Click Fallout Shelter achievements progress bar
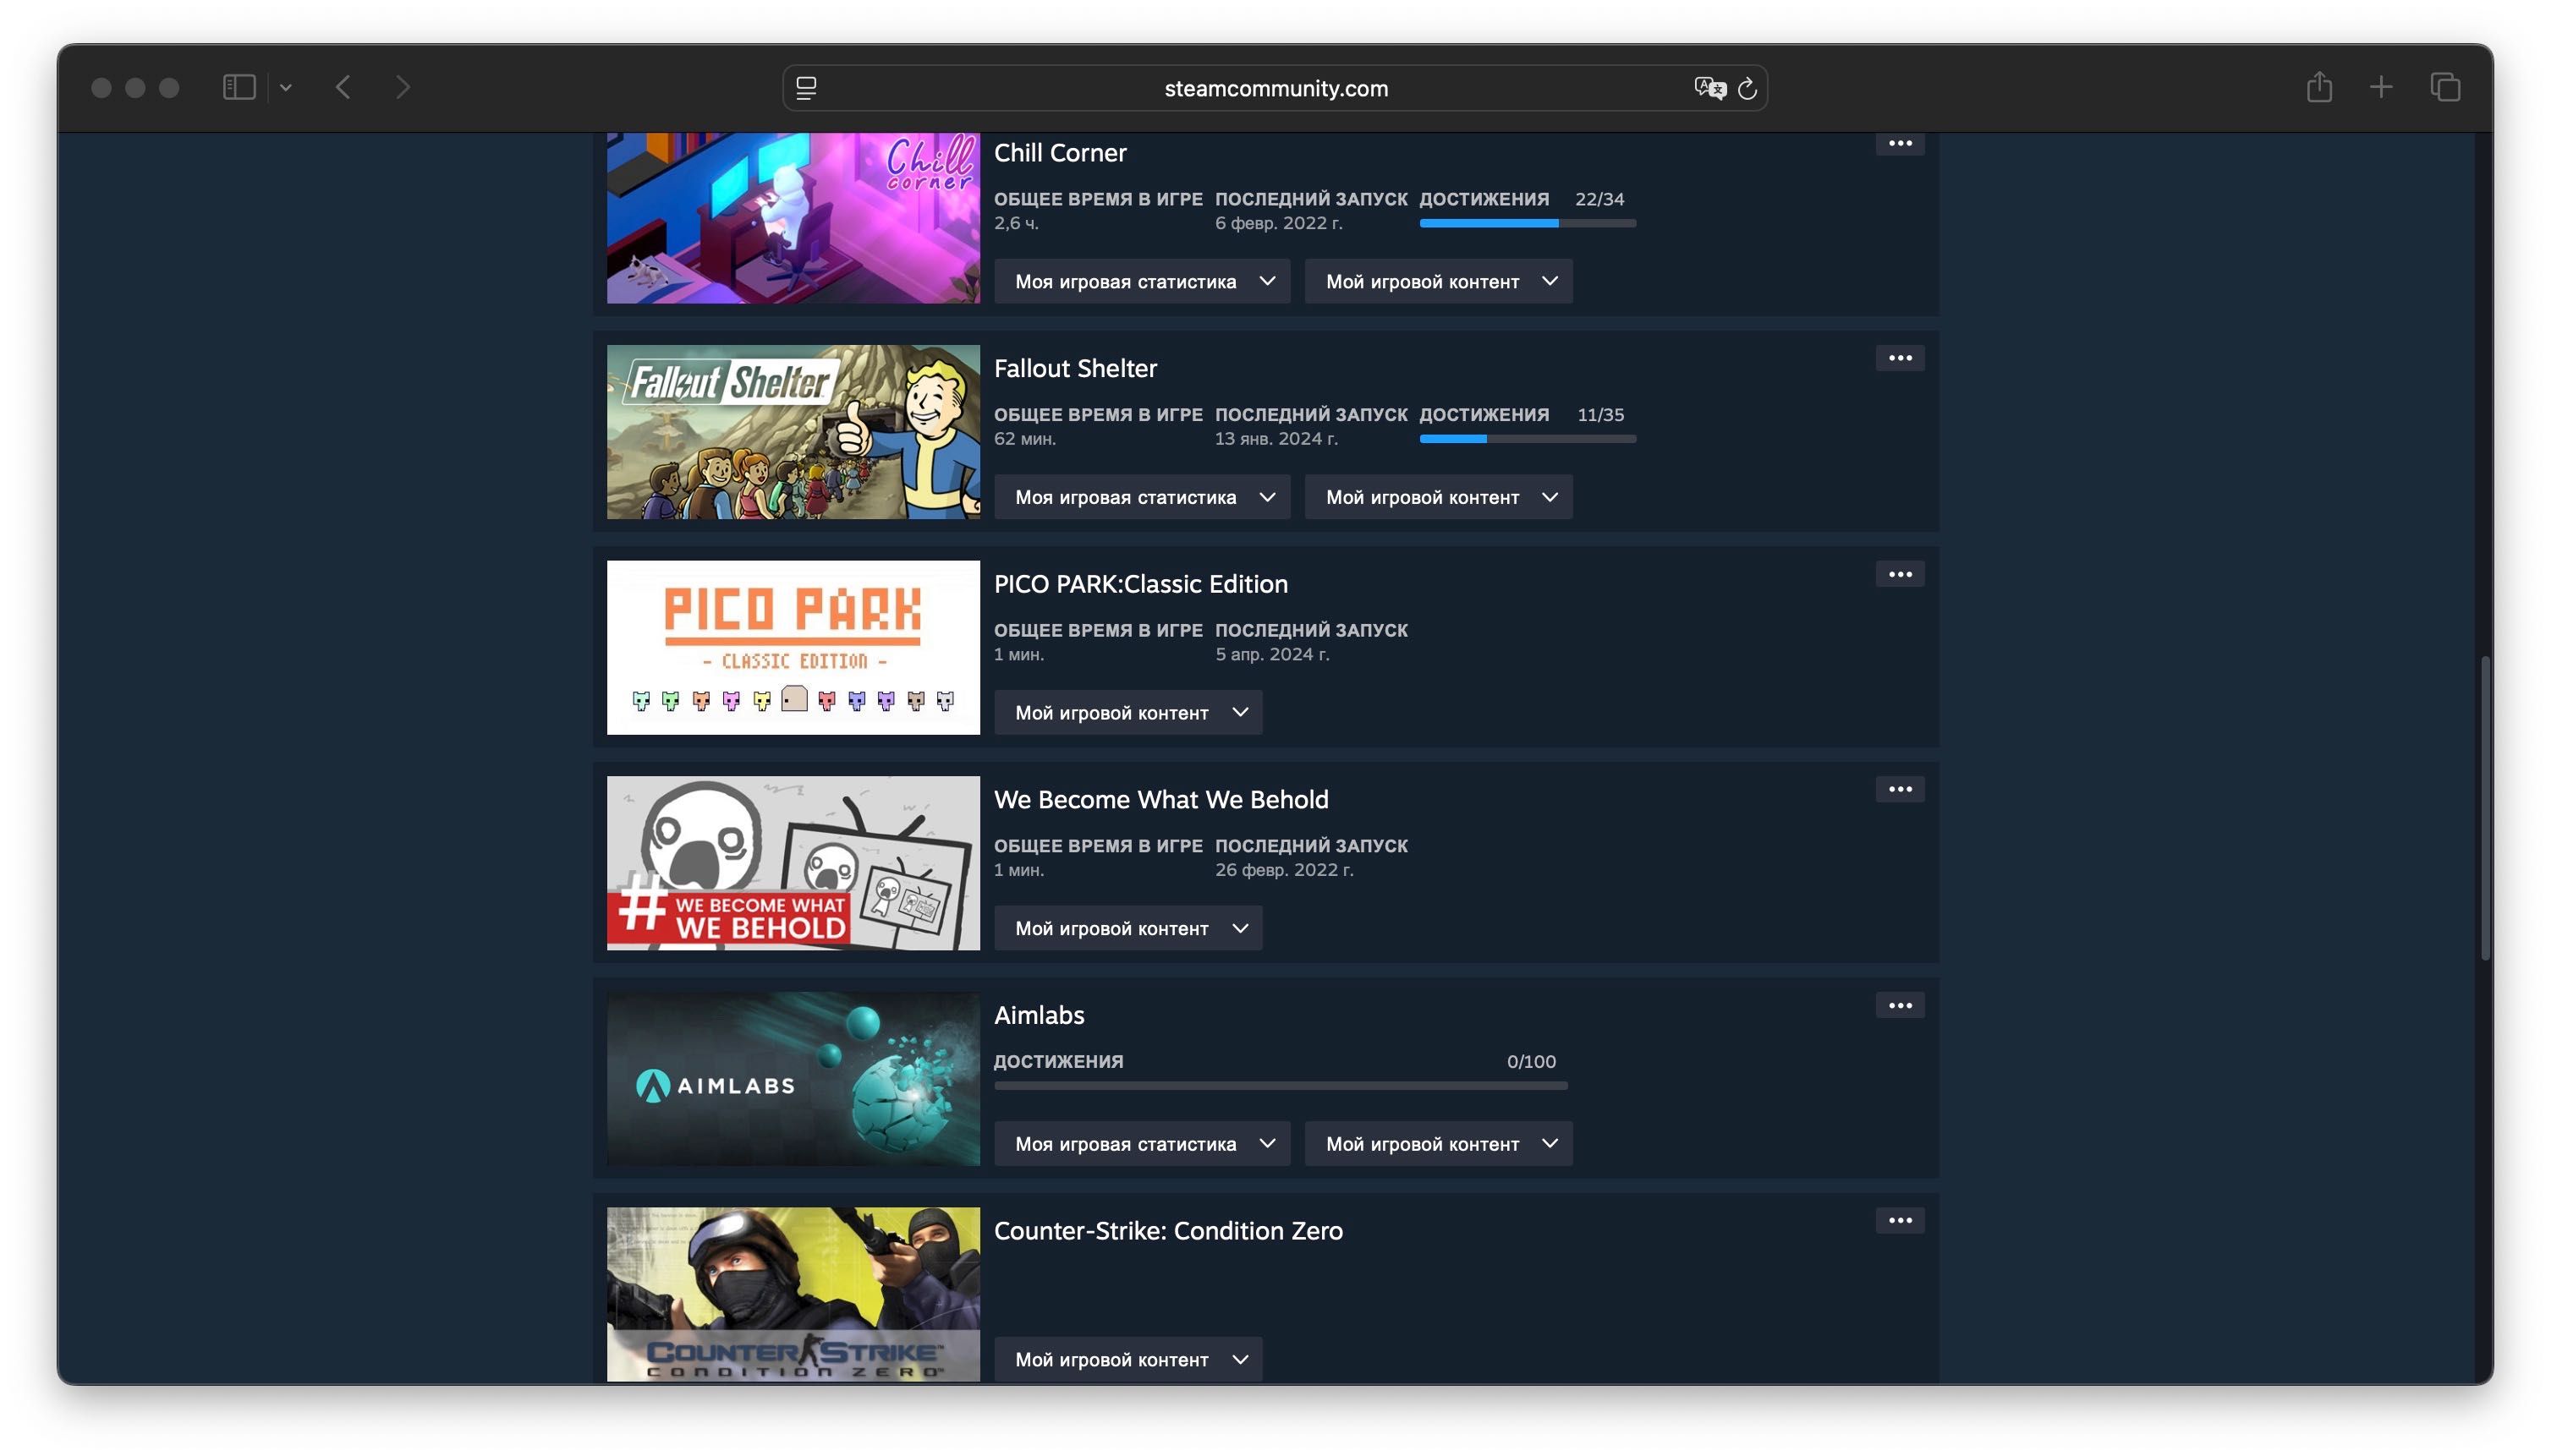Viewport: 2551px width, 1456px height. click(1528, 439)
